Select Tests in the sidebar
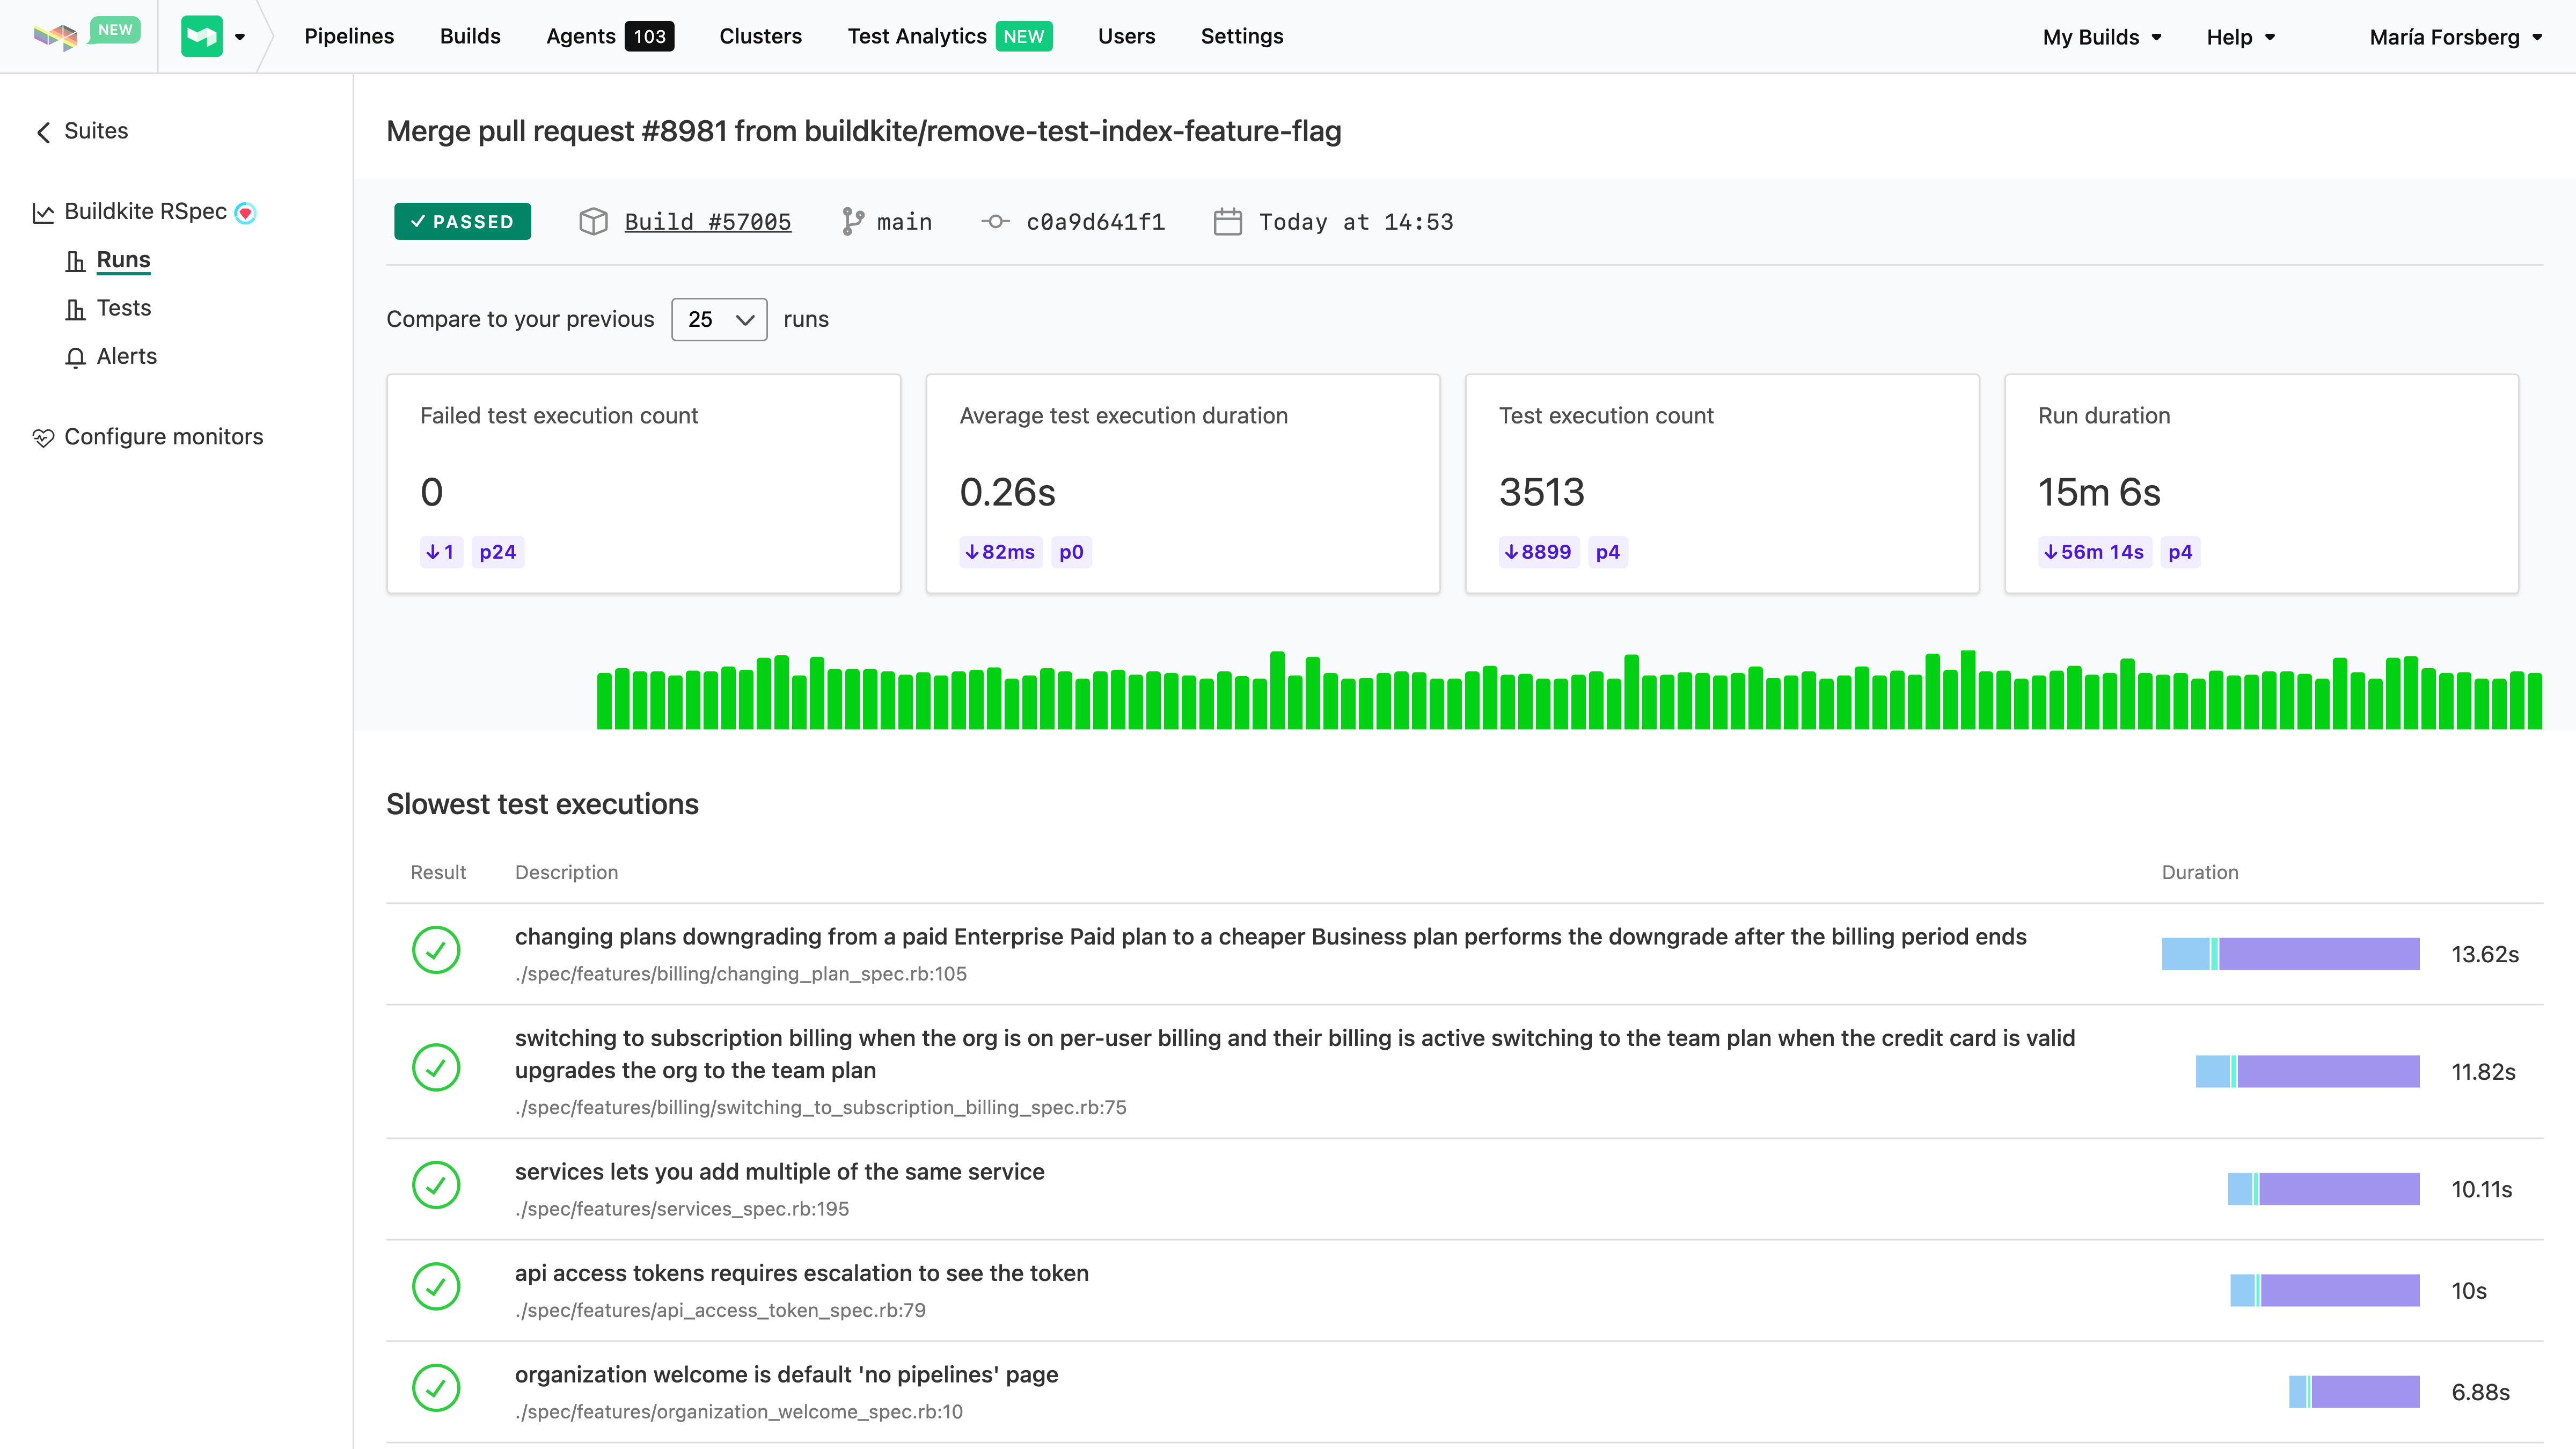This screenshot has height=1449, width=2576. point(123,308)
